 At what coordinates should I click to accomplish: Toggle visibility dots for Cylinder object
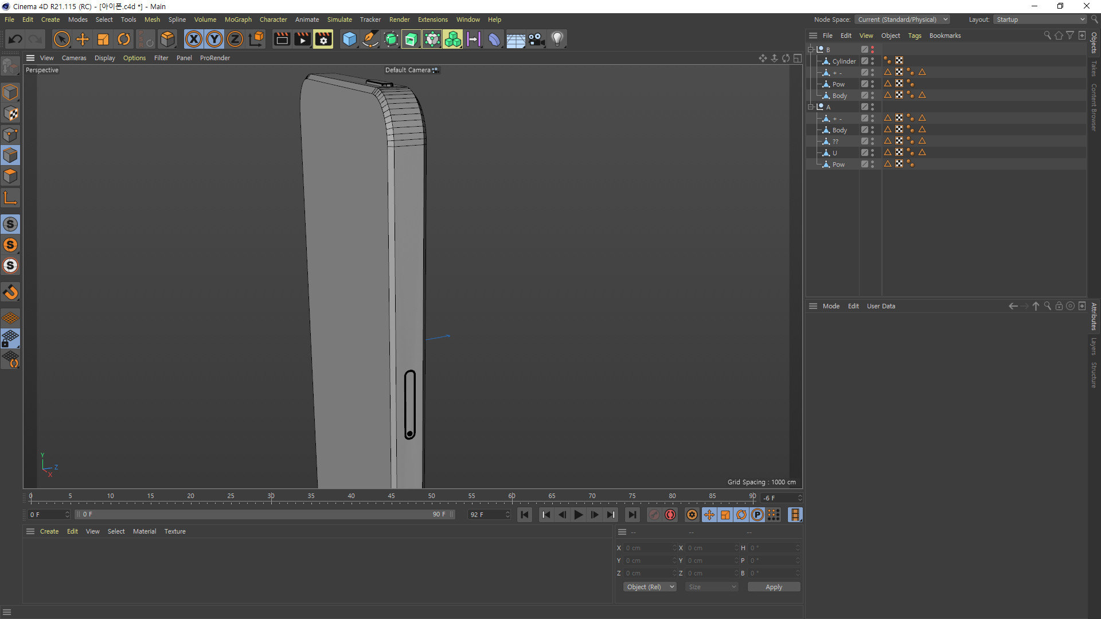coord(872,61)
